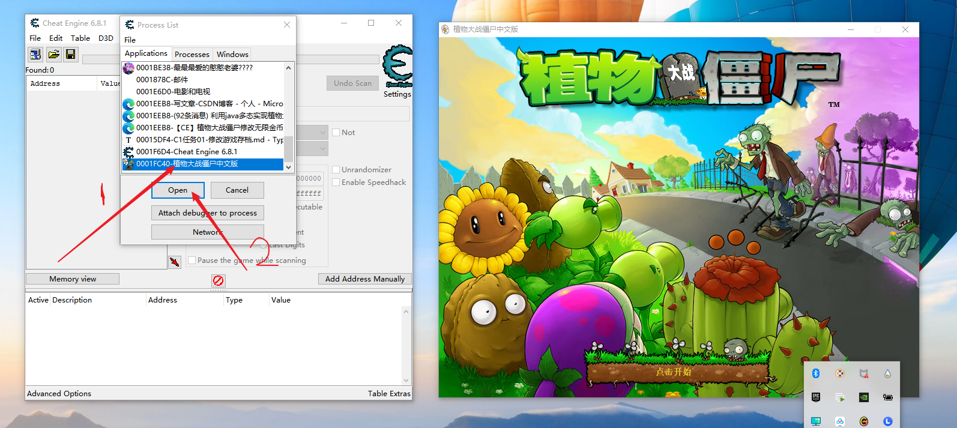Click process list scrollbar down arrow
The image size is (957, 428).
coord(289,167)
